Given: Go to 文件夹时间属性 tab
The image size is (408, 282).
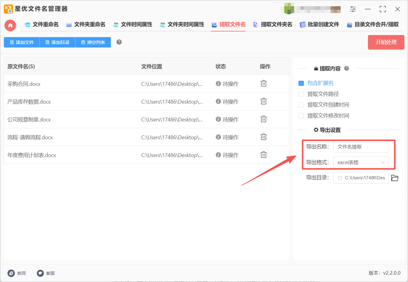Looking at the screenshot, I should tap(182, 25).
